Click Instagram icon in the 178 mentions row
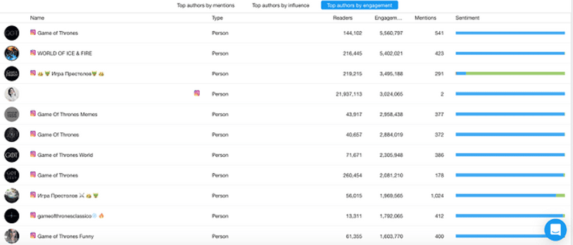 tap(33, 175)
